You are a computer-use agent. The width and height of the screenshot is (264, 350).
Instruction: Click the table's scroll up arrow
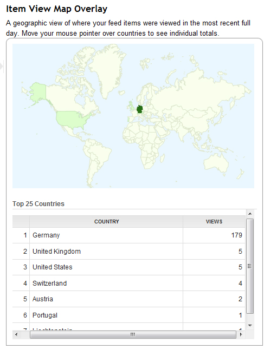tap(250, 214)
